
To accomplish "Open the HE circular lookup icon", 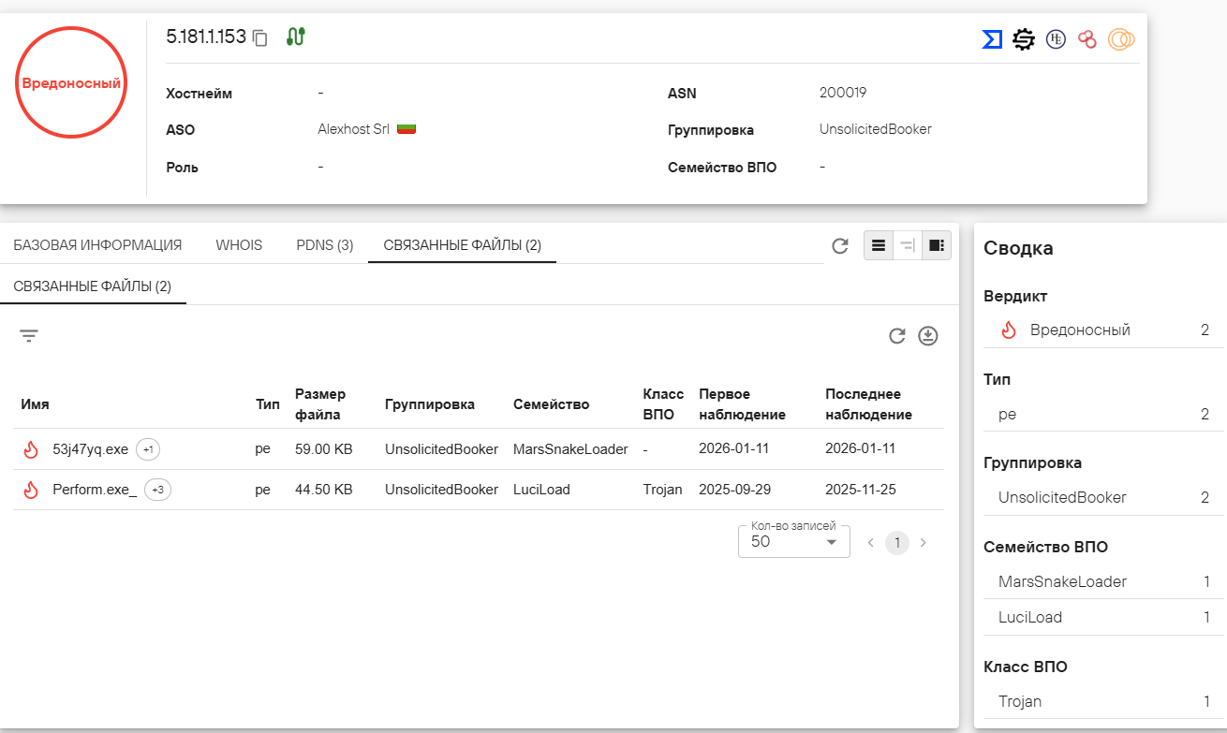I will 1056,39.
